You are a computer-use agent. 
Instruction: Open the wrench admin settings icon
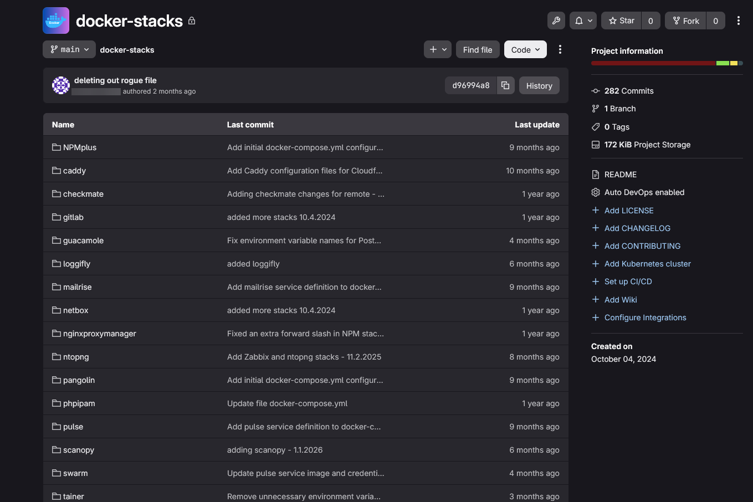click(x=556, y=21)
